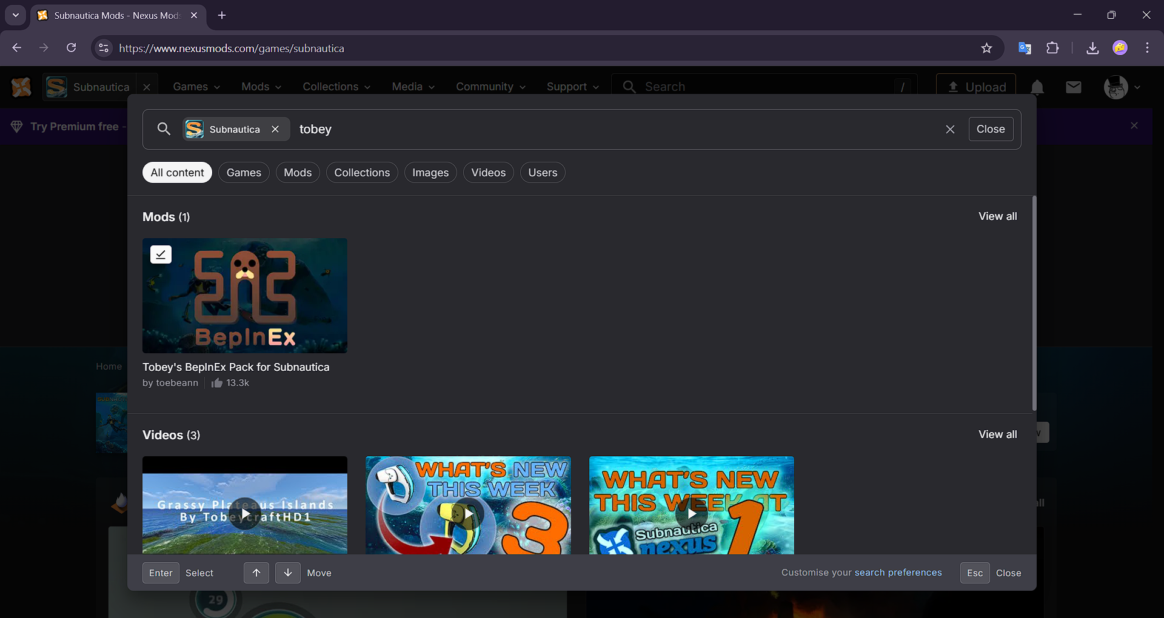
Task: Click the down arrow Move key
Action: [x=288, y=573]
